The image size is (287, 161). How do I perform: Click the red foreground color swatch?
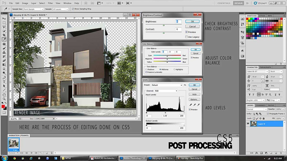[x=3, y=106]
